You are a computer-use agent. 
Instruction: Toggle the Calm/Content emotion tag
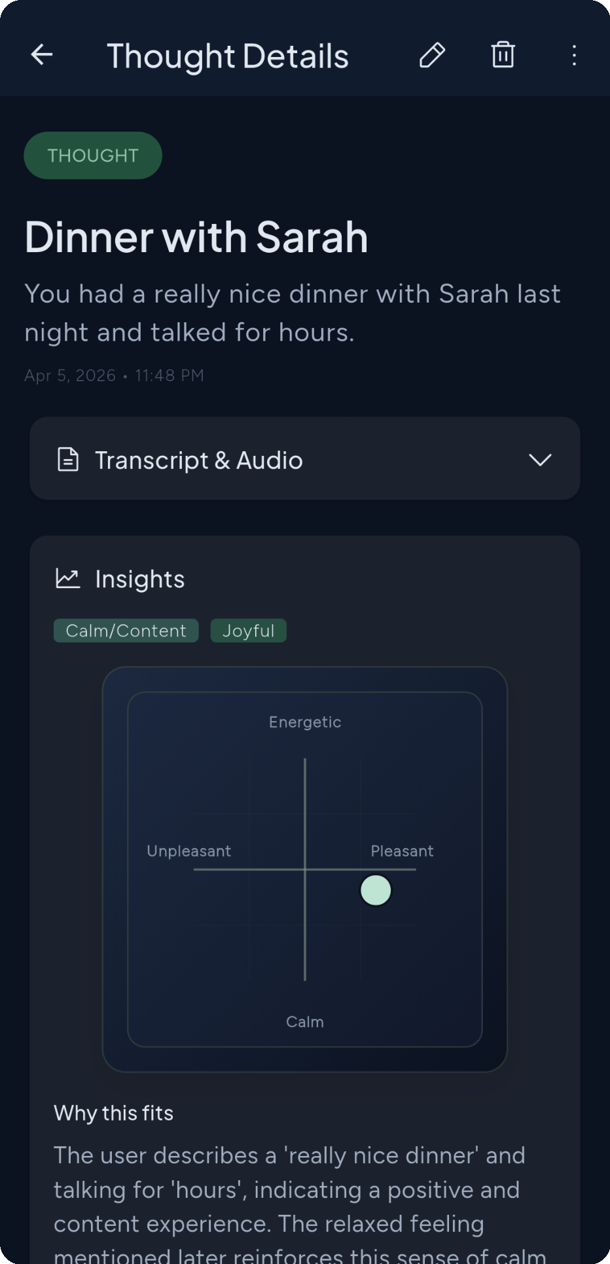(126, 630)
